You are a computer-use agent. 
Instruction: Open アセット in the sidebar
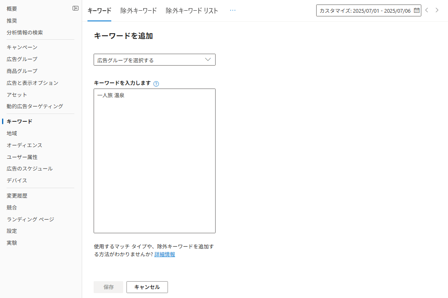pyautogui.click(x=16, y=95)
